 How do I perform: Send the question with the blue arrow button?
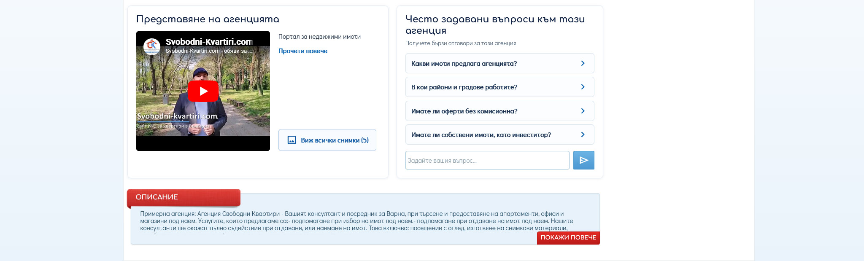[584, 160]
